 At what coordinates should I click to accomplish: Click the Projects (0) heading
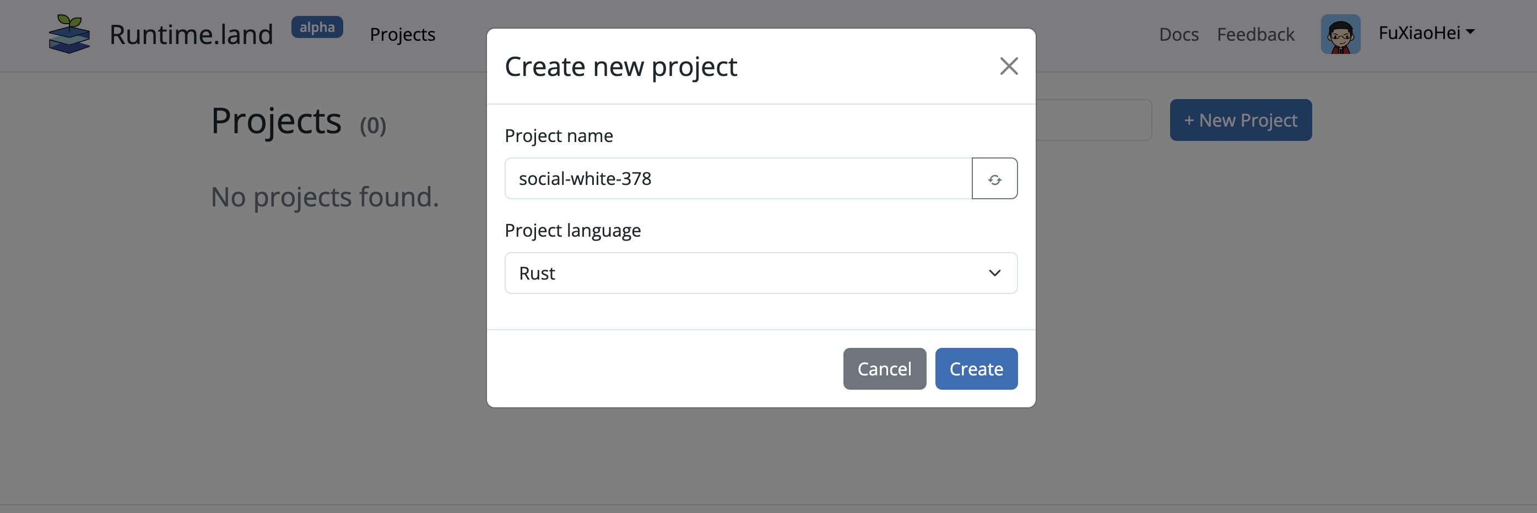point(276,121)
